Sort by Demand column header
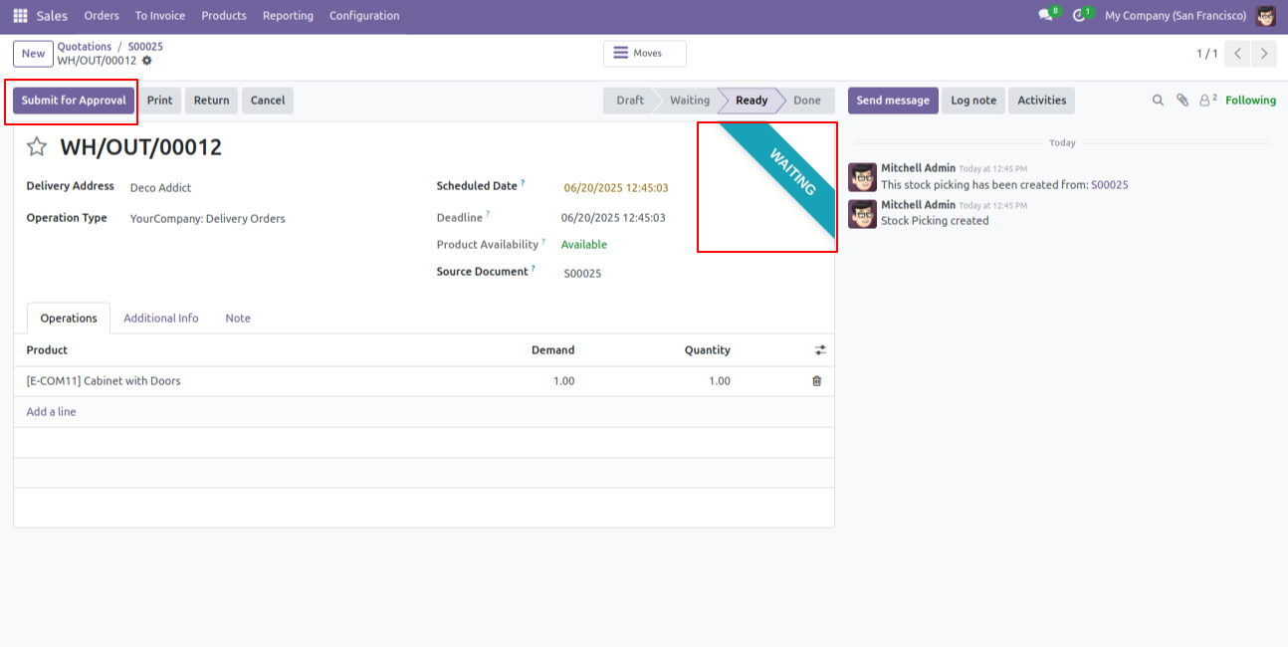This screenshot has height=647, width=1288. click(x=552, y=350)
